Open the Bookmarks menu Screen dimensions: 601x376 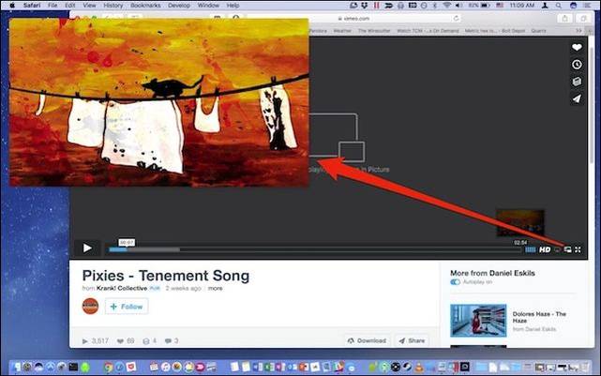145,6
